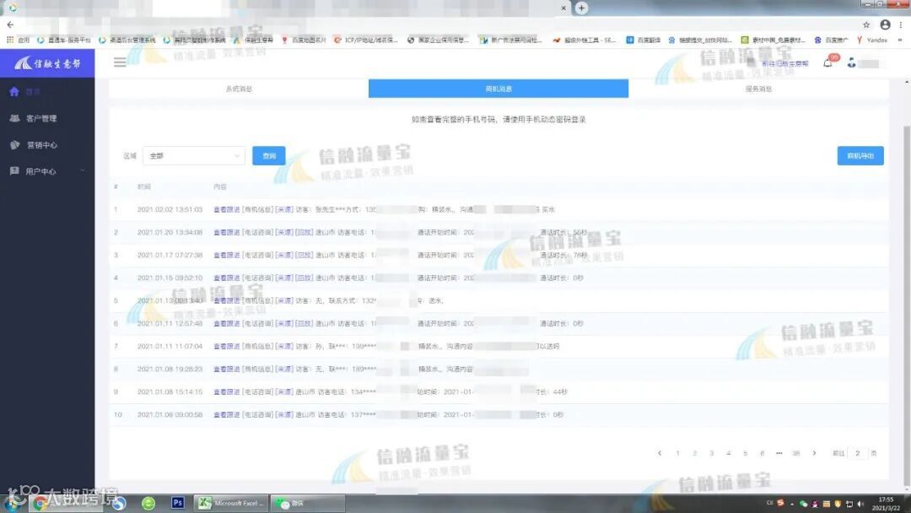The image size is (911, 513).
Task: Click the Windows Start button
Action: [13, 503]
